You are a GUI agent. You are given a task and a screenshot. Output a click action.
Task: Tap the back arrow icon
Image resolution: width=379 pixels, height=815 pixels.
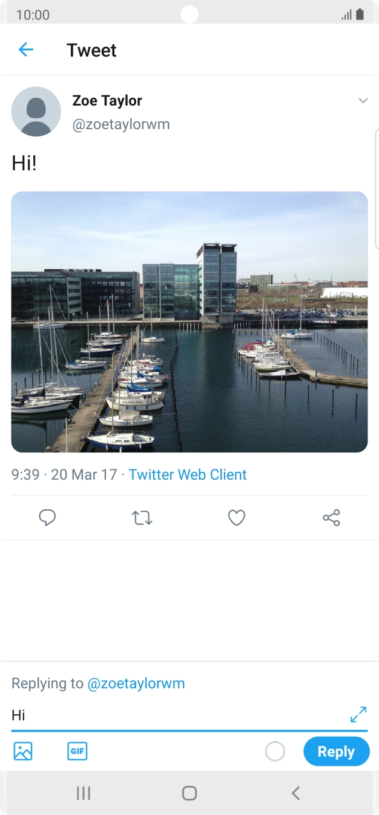[25, 50]
